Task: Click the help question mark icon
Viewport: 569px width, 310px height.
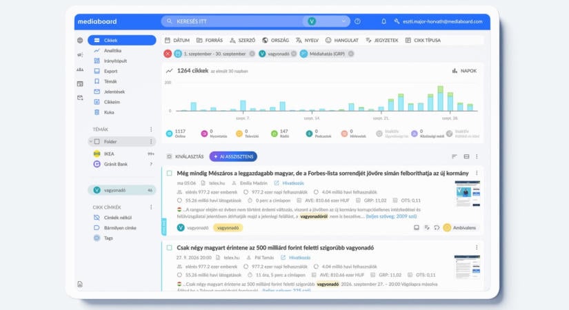Action: [x=357, y=21]
